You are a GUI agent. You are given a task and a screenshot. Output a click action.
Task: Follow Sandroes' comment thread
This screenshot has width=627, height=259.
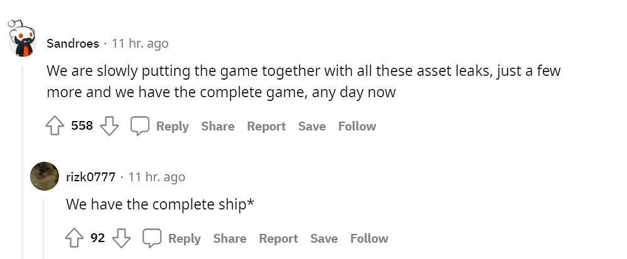[357, 126]
